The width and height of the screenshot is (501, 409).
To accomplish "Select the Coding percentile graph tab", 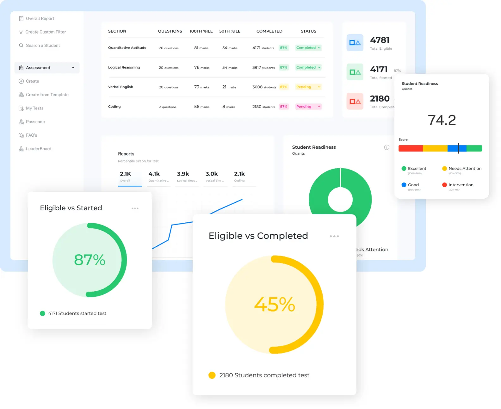I will [239, 177].
